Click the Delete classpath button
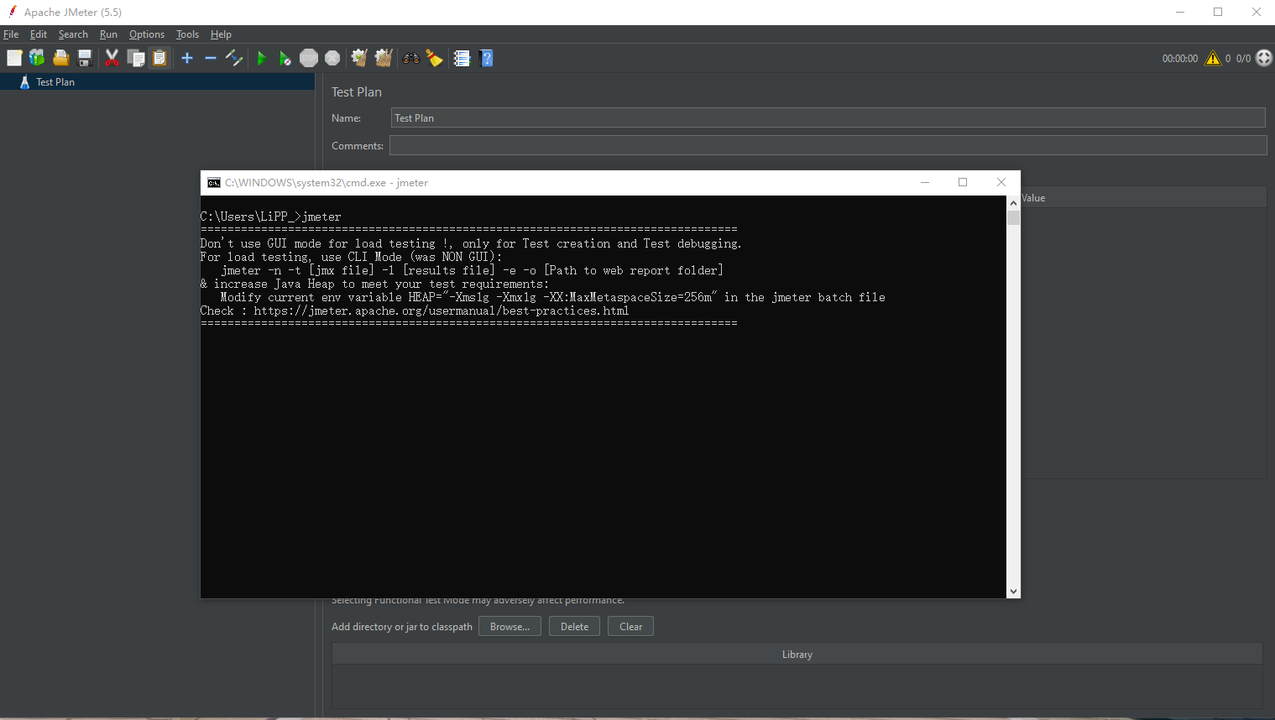Screen dimensions: 1275x720 pos(574,627)
